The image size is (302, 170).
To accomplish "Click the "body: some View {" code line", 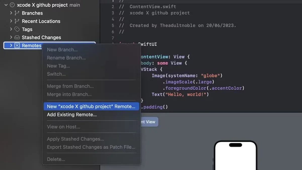I will coord(164,63).
